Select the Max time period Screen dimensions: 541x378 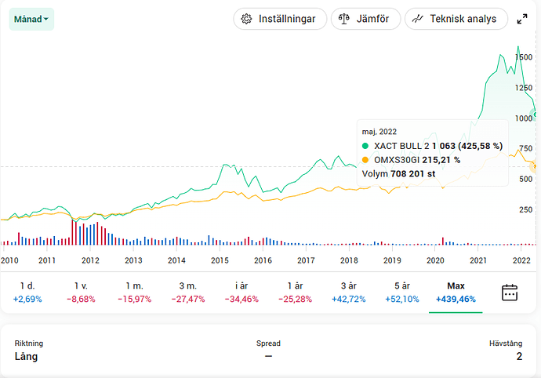(456, 293)
